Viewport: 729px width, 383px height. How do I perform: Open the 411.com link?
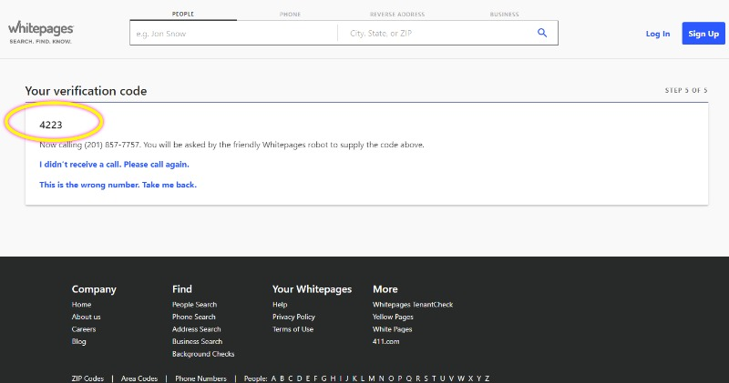[385, 341]
